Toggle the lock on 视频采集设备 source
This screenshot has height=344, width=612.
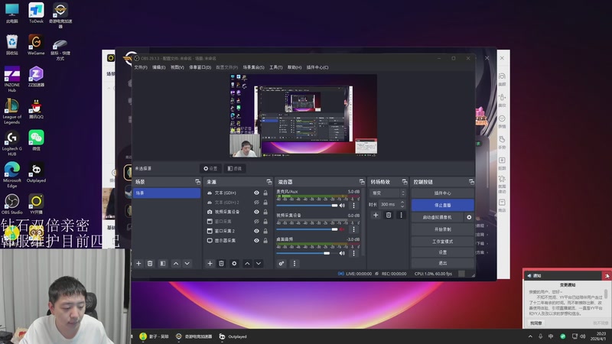click(265, 212)
